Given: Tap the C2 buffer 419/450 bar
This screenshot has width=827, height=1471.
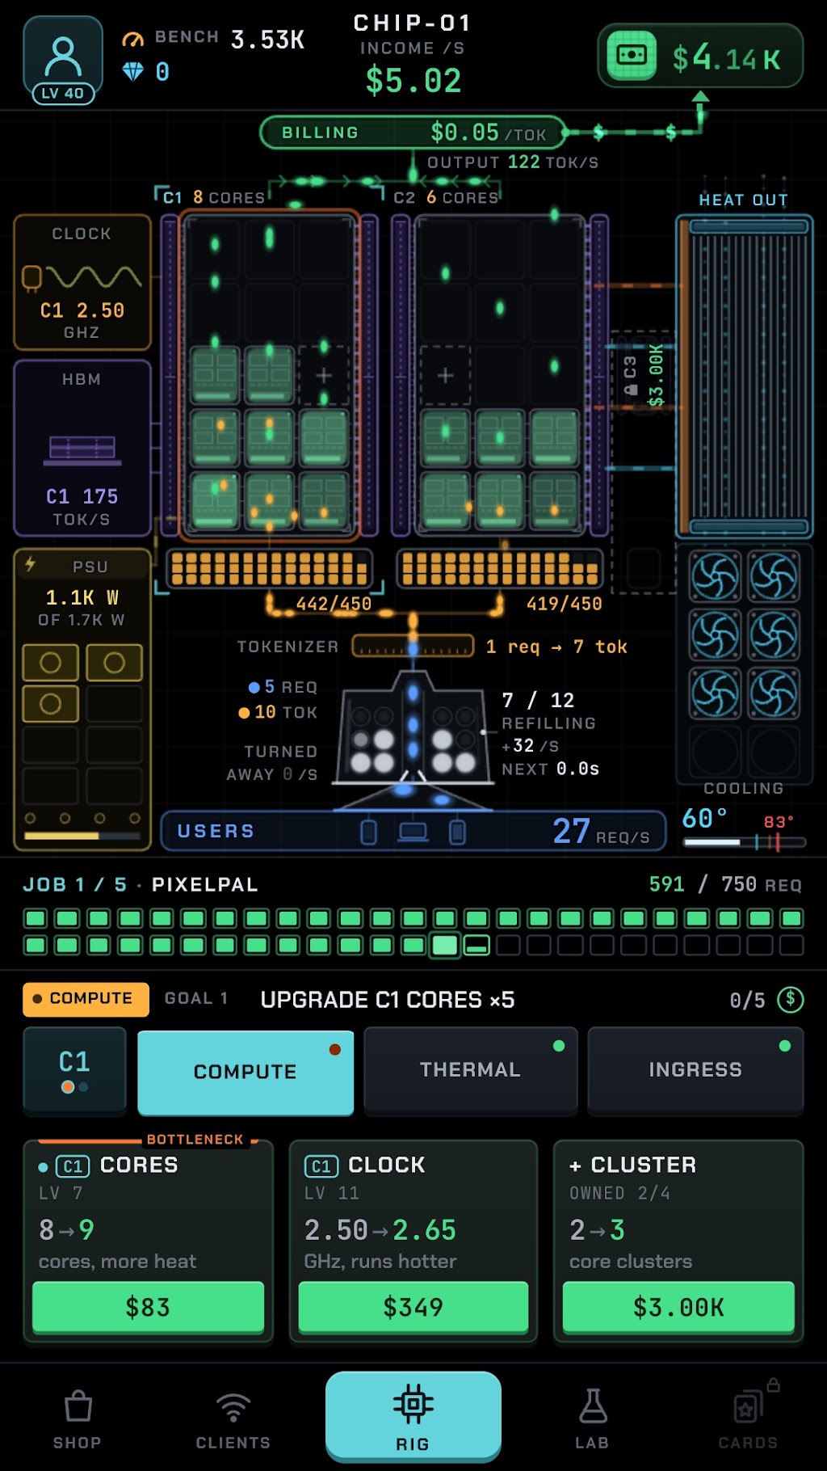Looking at the screenshot, I should [500, 569].
